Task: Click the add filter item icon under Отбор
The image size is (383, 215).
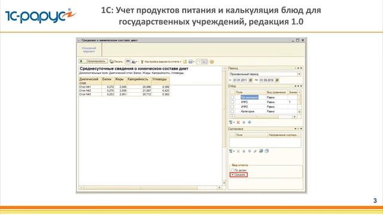Action: click(232, 122)
